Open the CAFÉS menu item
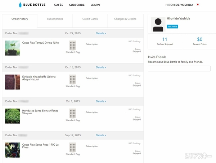 coord(59,5)
